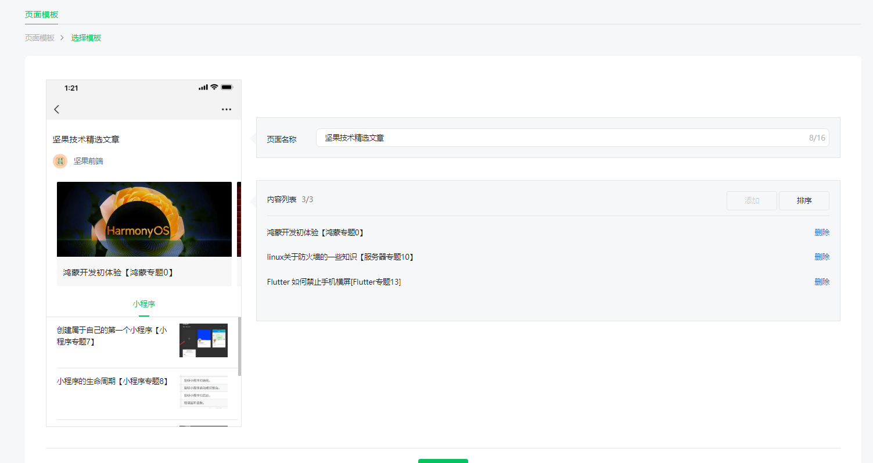
Task: Edit the 页面名称 input field
Action: tap(572, 138)
